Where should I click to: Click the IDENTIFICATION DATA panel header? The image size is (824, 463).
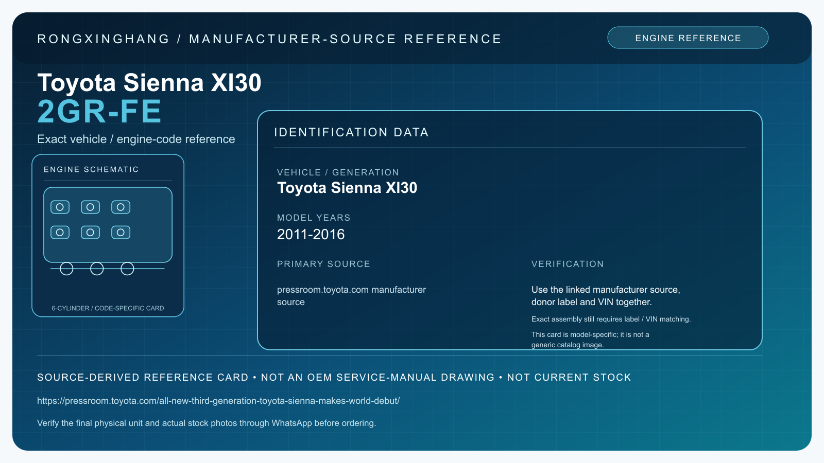click(351, 132)
